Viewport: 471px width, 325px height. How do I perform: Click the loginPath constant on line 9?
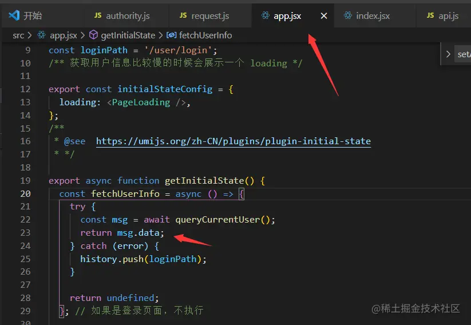tap(104, 50)
